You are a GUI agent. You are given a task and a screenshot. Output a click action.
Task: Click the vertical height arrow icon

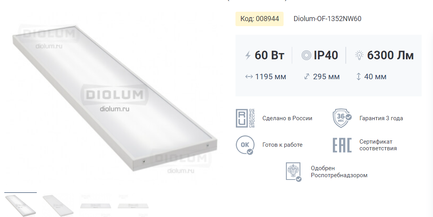[x=358, y=76]
